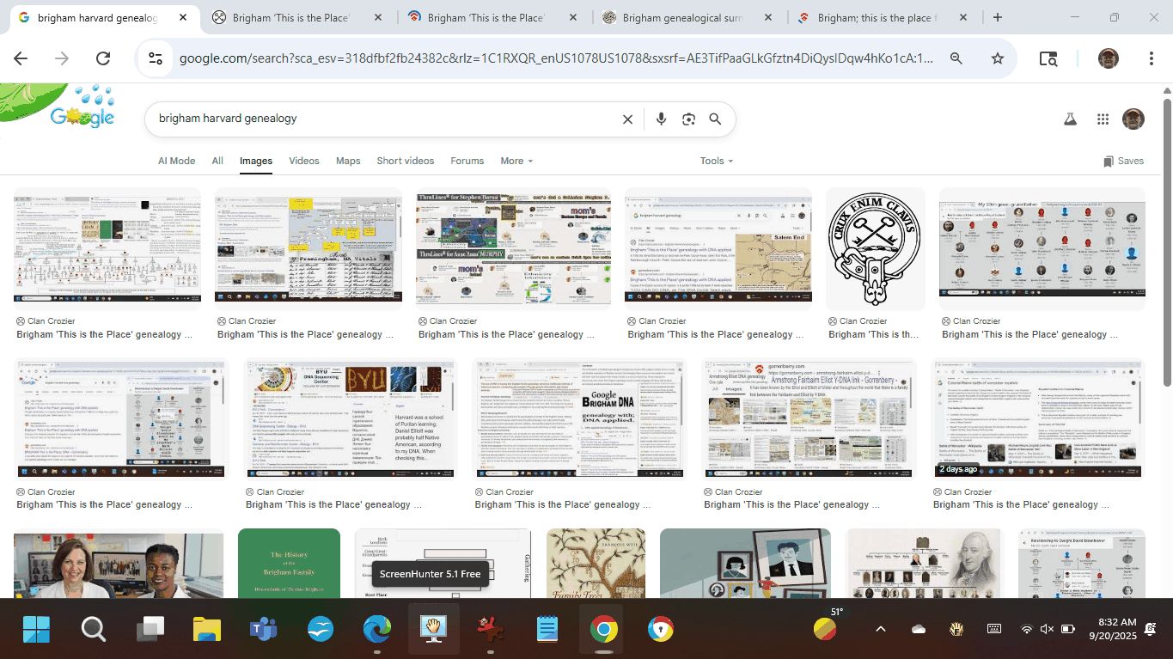Open Chrome three-dot menu

tap(1151, 58)
